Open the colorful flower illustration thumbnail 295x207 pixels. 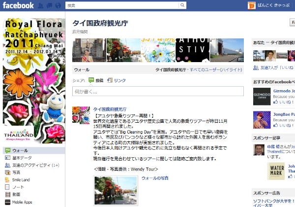tap(158, 50)
